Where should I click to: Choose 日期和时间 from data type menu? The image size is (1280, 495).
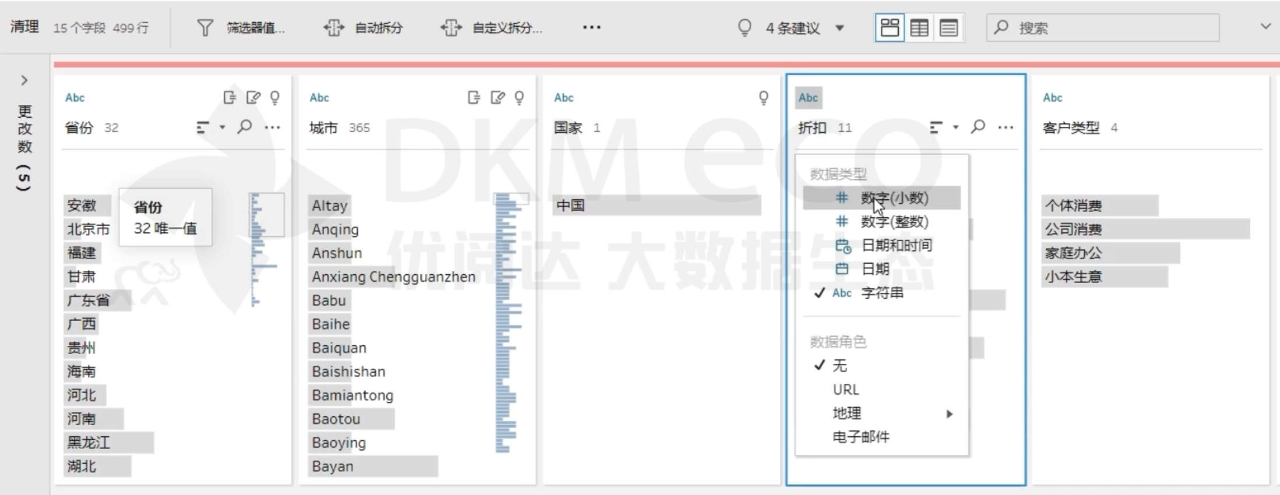896,245
